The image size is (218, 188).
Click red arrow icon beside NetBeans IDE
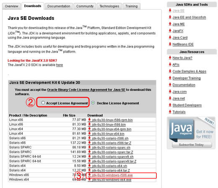pyautogui.click(x=170, y=44)
